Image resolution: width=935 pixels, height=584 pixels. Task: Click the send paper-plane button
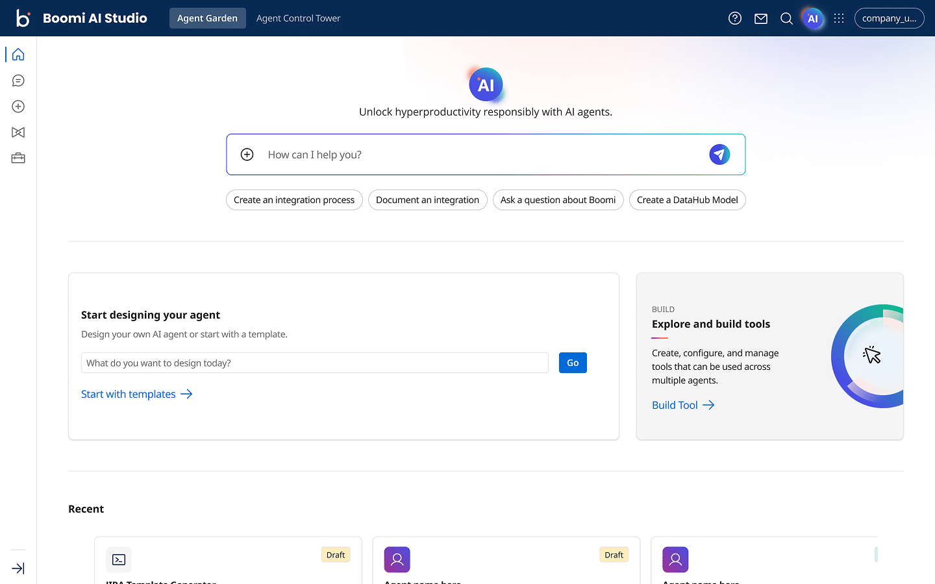pyautogui.click(x=719, y=154)
